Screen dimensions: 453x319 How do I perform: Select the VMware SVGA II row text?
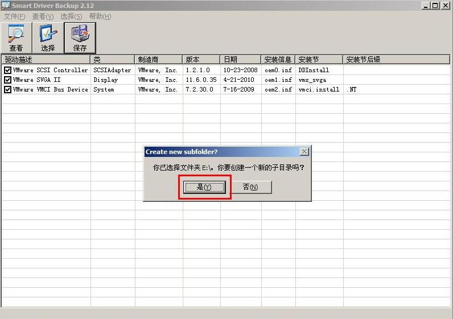click(x=36, y=80)
